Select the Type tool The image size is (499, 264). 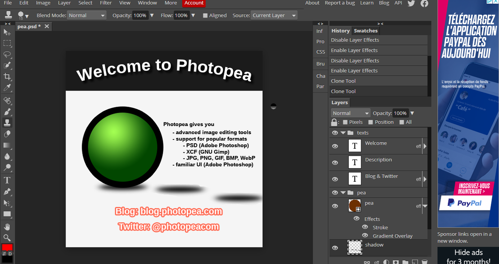pyautogui.click(x=7, y=180)
